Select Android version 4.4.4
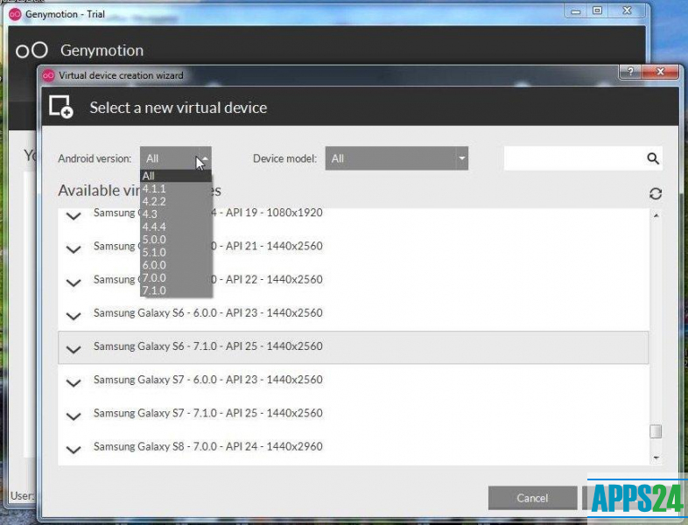Image resolution: width=688 pixels, height=525 pixels. pyautogui.click(x=176, y=227)
